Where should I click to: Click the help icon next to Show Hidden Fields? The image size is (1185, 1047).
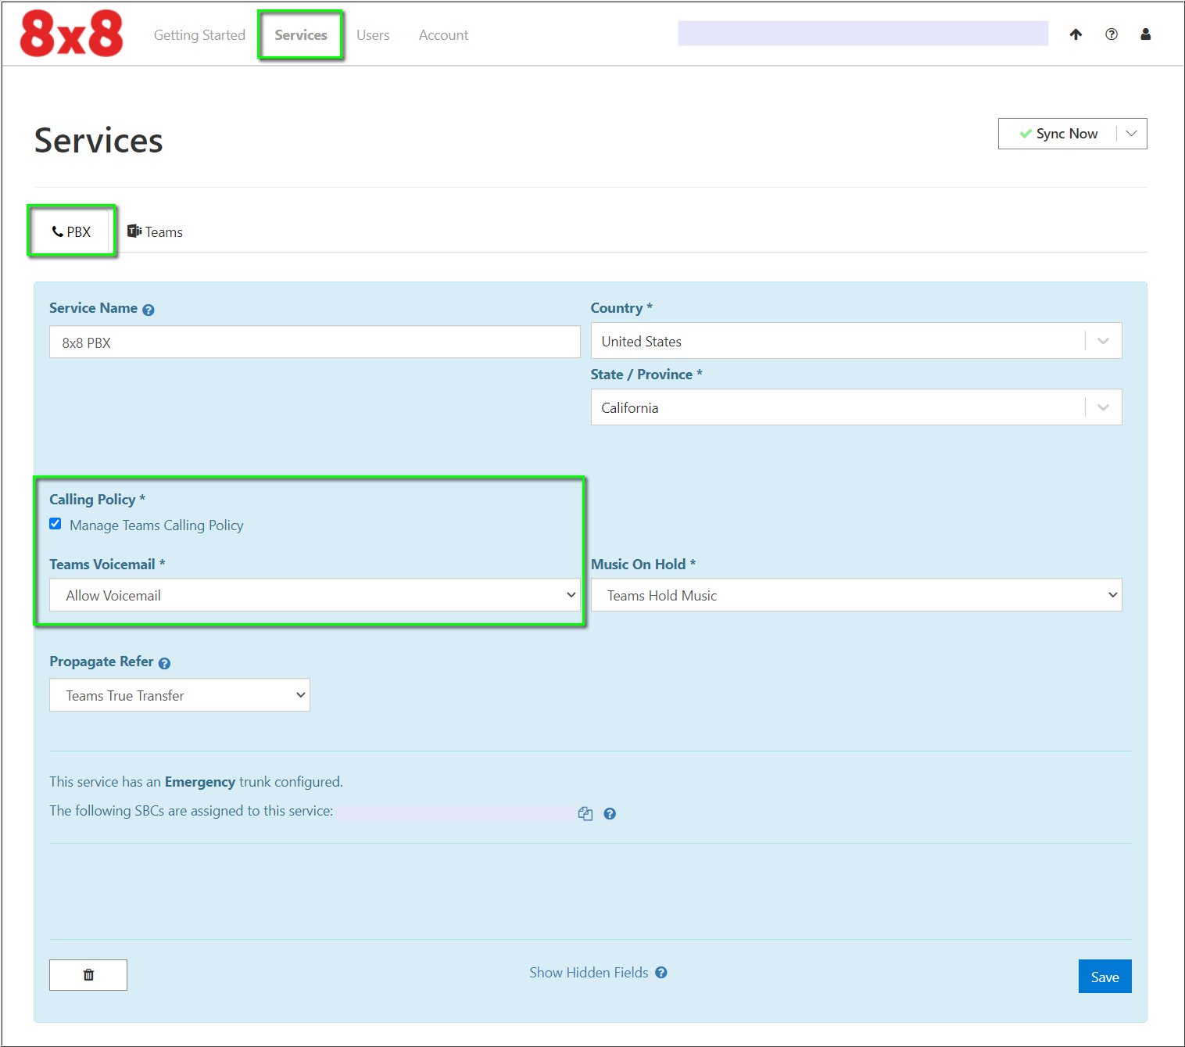661,972
